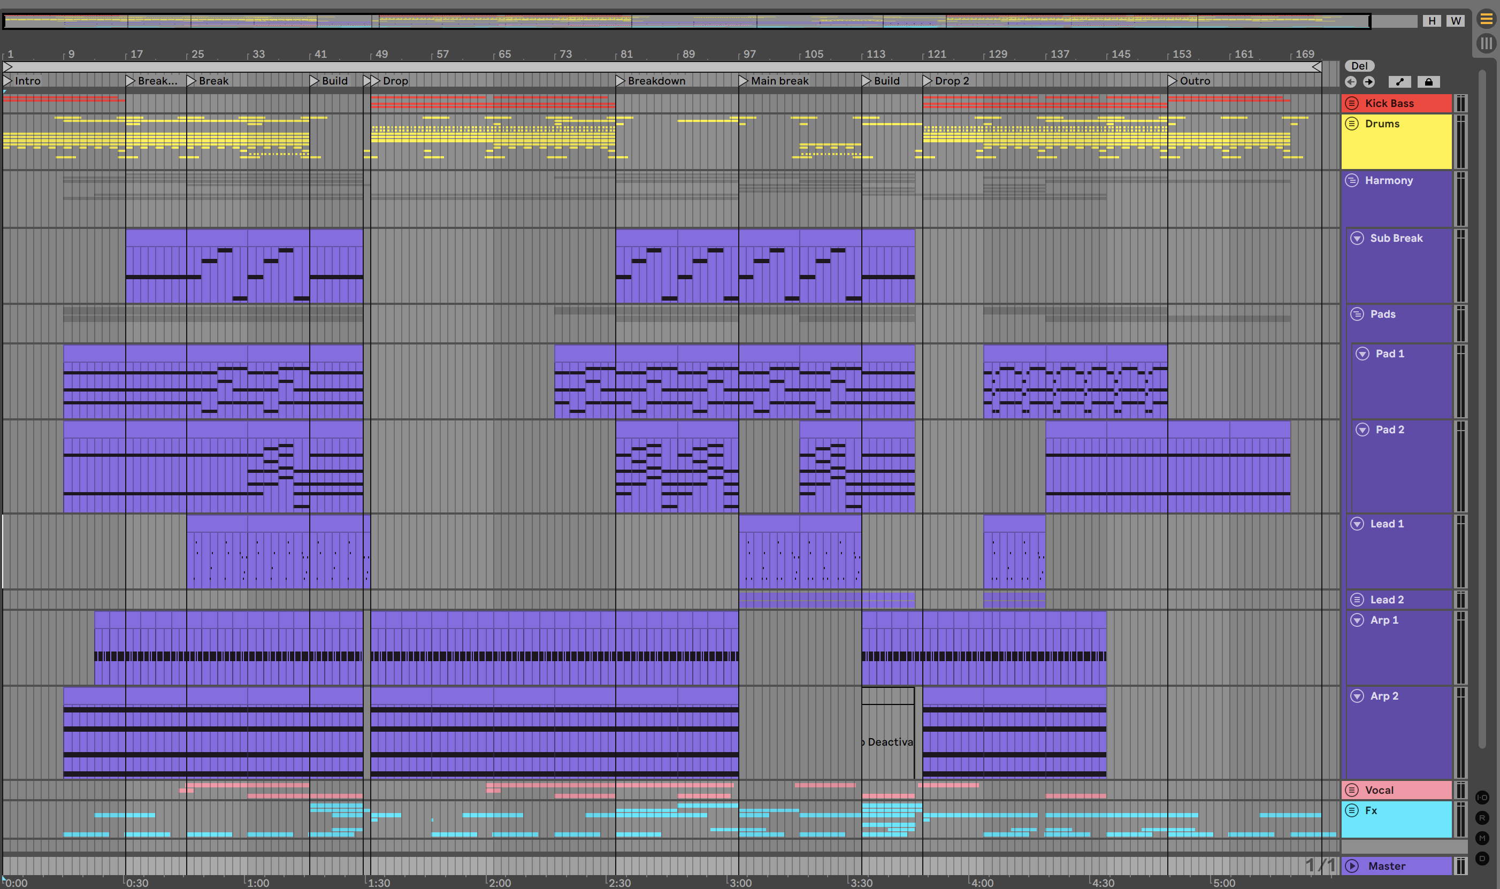Jump to previous locator arrow

(x=1351, y=82)
